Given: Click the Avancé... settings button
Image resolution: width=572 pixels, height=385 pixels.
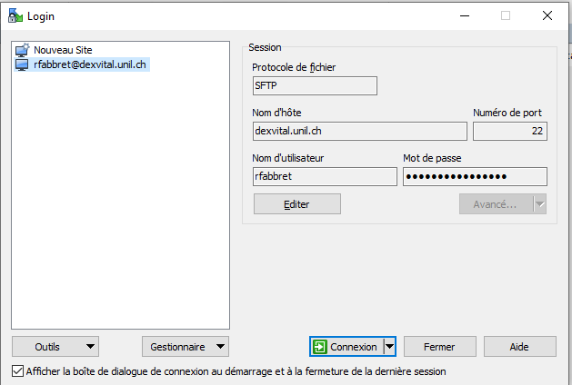Looking at the screenshot, I should (x=495, y=204).
